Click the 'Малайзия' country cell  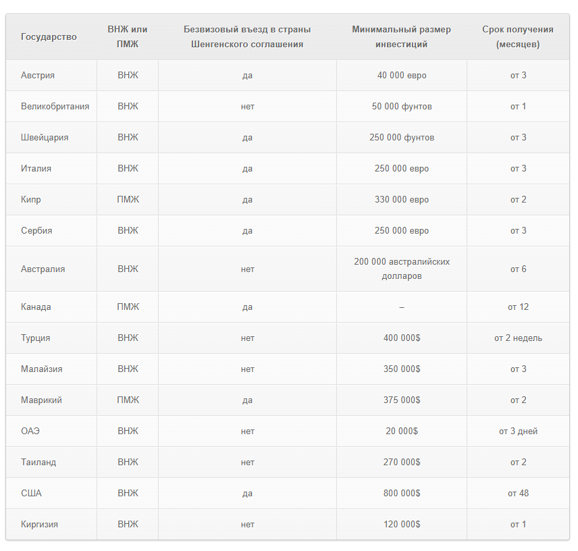tap(41, 369)
